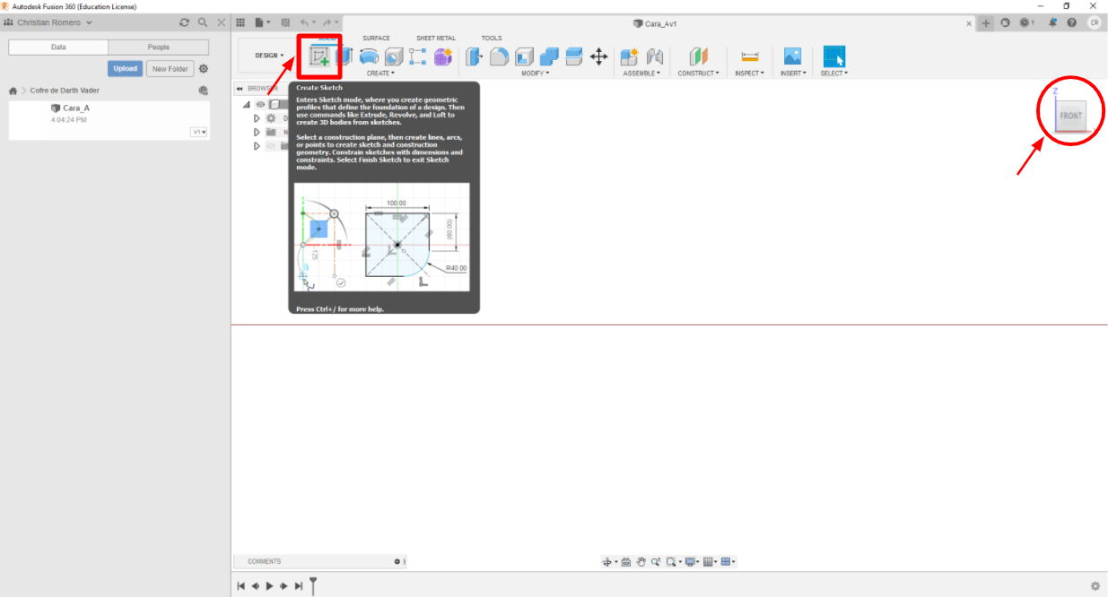
Task: Open the File menu dropdown
Action: [262, 22]
